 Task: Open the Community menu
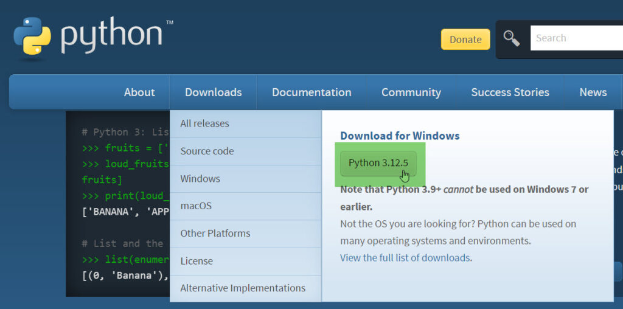[411, 92]
